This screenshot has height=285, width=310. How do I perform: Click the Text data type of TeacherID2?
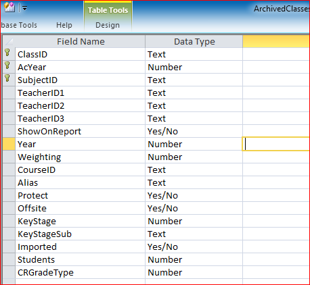point(156,106)
